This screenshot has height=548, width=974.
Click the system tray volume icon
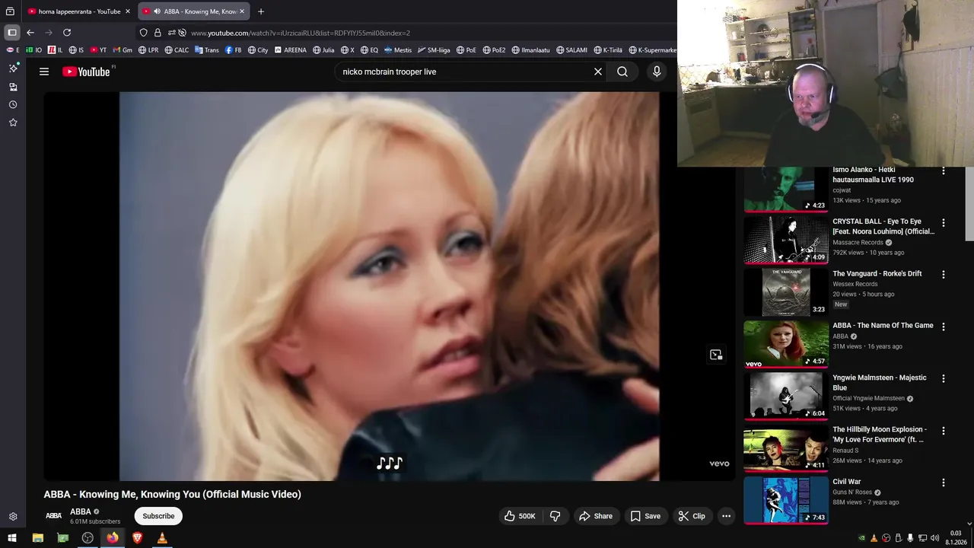click(934, 538)
